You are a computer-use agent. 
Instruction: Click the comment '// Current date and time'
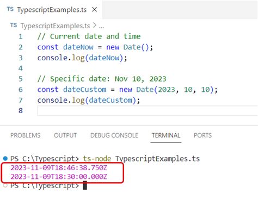click(89, 36)
